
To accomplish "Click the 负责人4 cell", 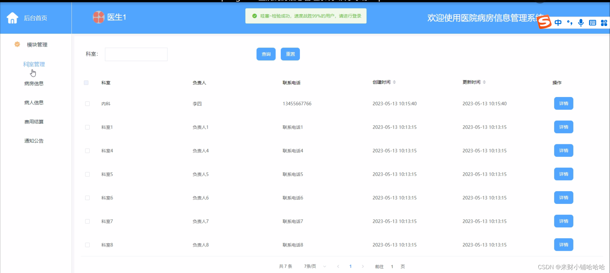I will pyautogui.click(x=200, y=151).
